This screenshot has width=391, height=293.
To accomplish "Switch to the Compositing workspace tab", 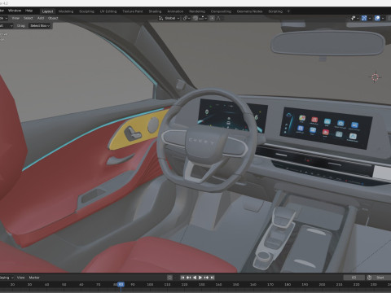I will 221,11.
